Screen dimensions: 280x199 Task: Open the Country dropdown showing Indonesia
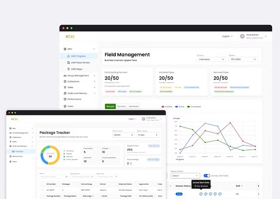(x=211, y=59)
